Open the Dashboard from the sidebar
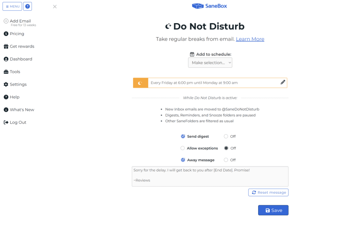Screen dimensions: 359x228 (21, 59)
